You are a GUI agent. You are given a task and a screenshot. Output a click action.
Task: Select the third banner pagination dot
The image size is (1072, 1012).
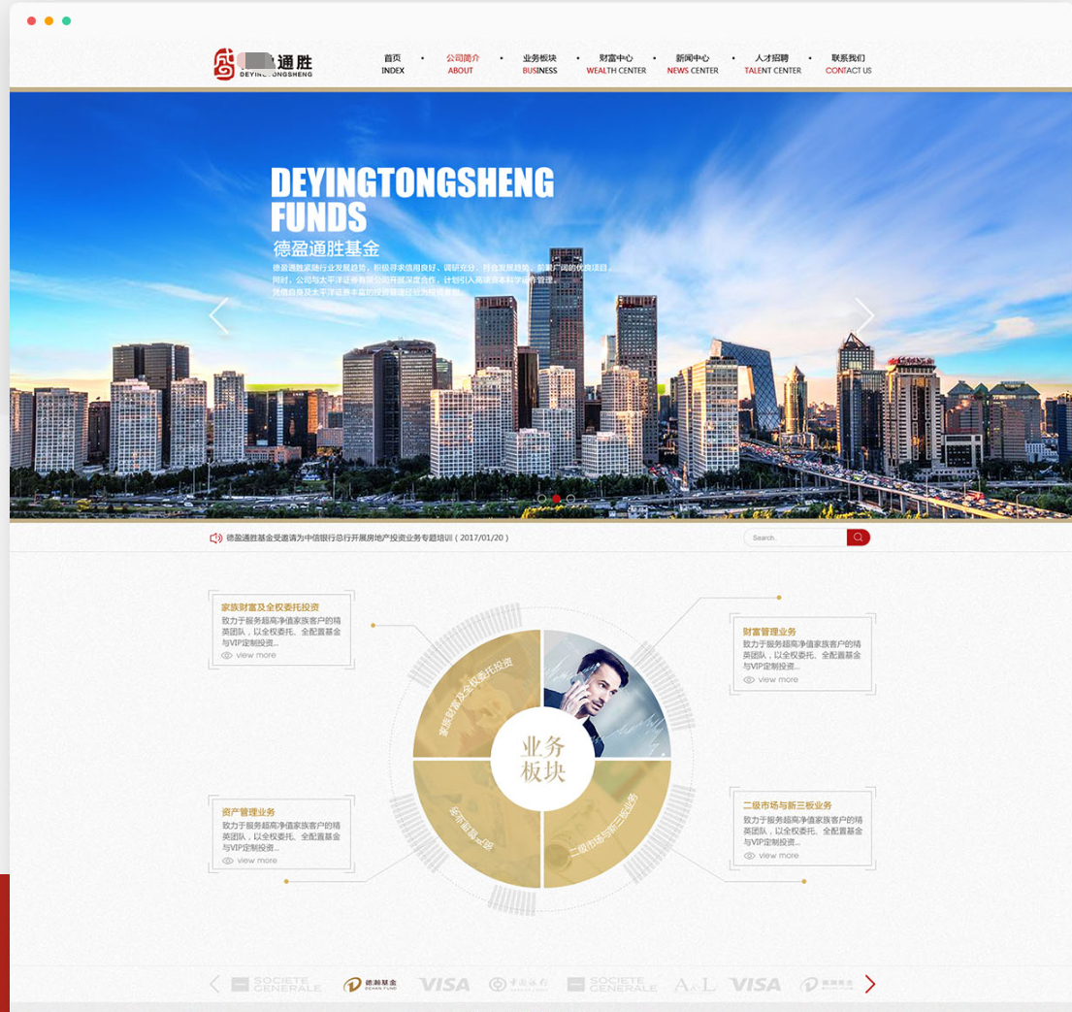[570, 498]
